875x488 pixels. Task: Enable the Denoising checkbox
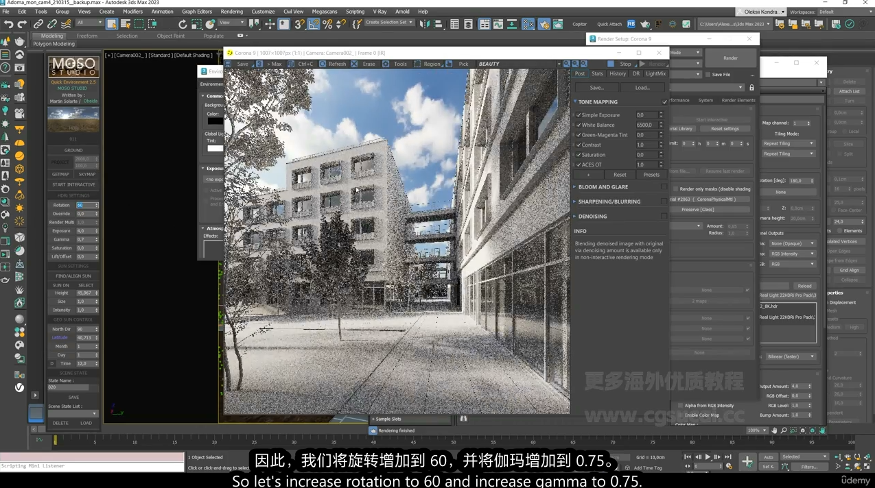click(x=664, y=216)
